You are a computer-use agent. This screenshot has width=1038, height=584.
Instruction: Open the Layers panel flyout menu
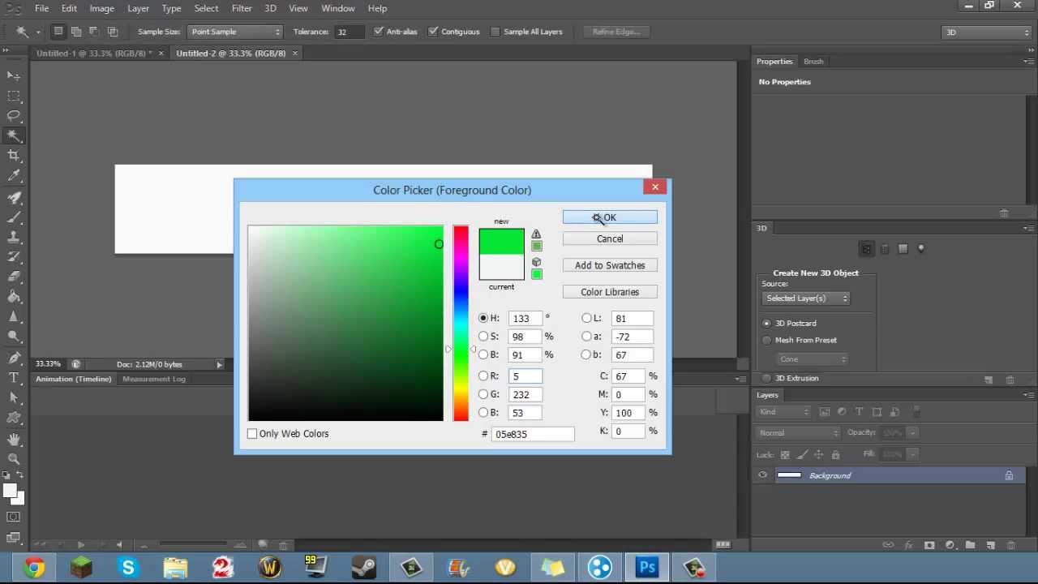tap(1028, 395)
